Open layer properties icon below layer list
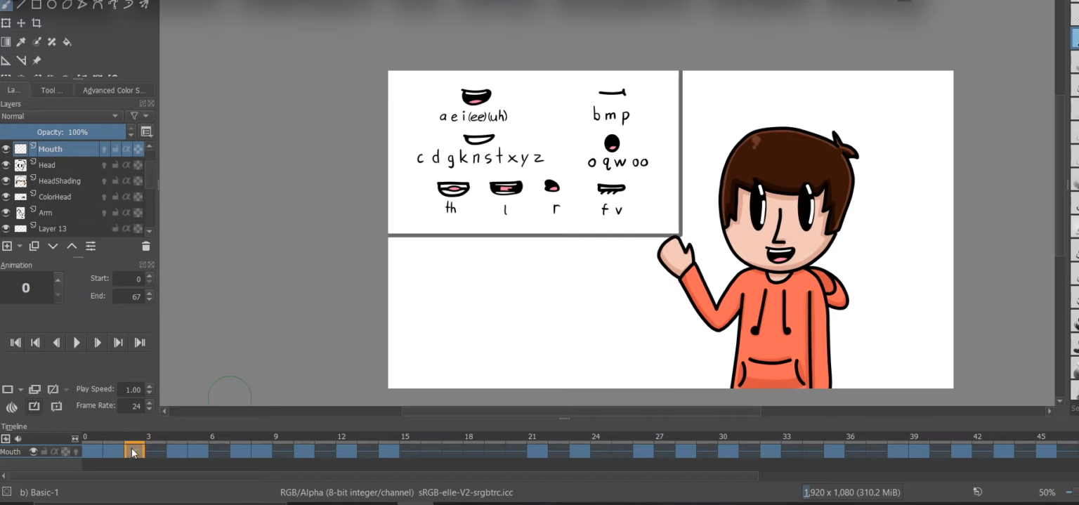1079x505 pixels. point(91,247)
